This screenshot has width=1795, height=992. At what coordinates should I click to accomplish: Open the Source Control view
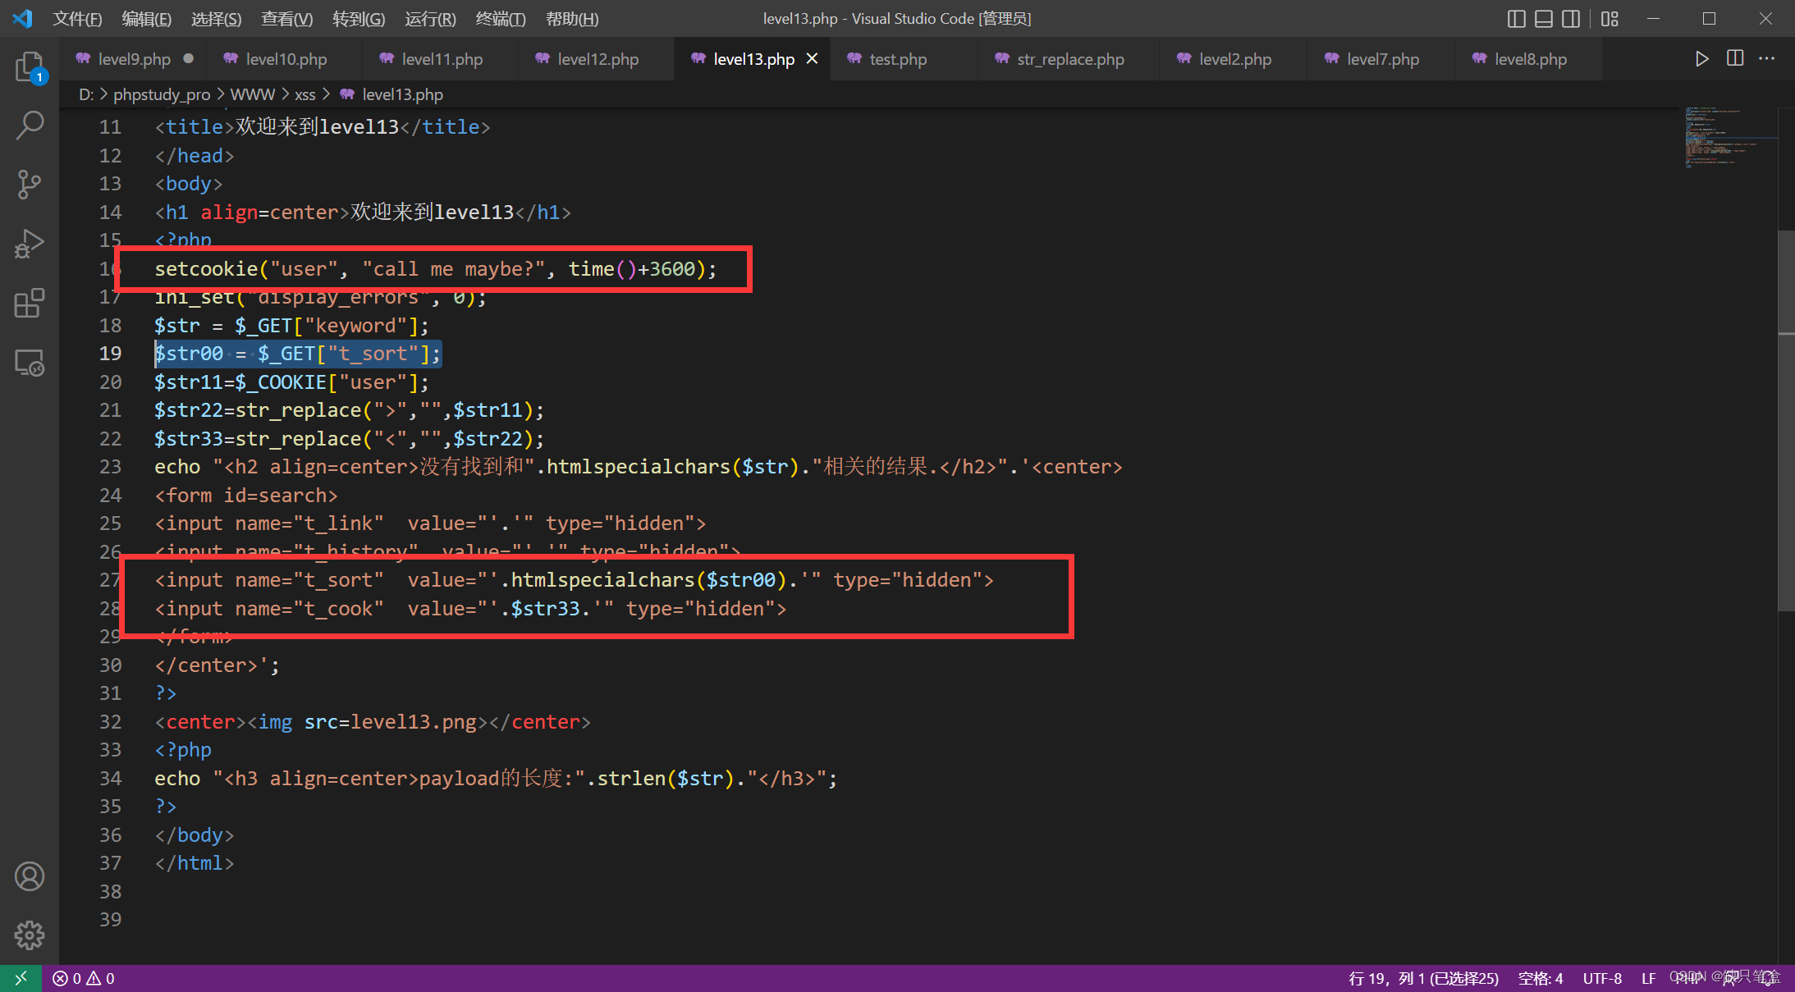point(30,185)
